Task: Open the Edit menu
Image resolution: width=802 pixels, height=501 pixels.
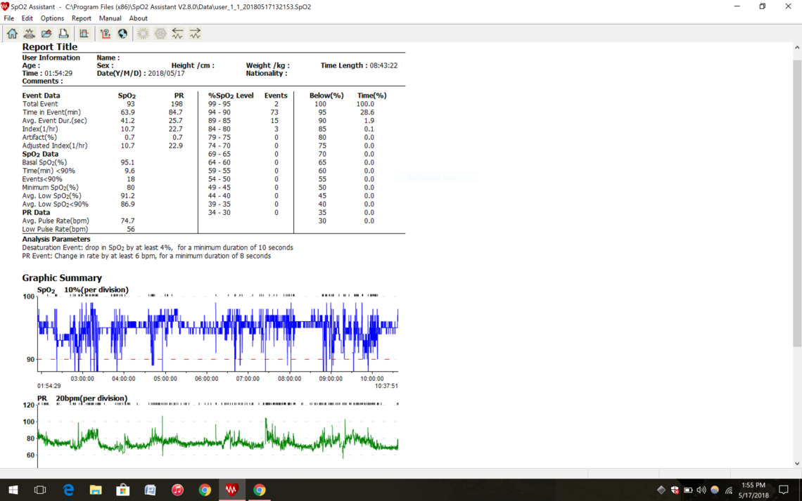Action: click(x=27, y=18)
